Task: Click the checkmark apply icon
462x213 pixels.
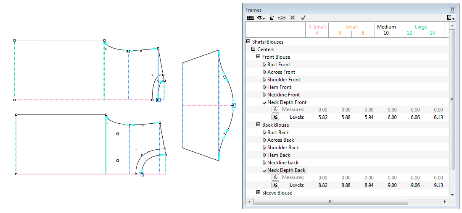Action: coord(303,18)
